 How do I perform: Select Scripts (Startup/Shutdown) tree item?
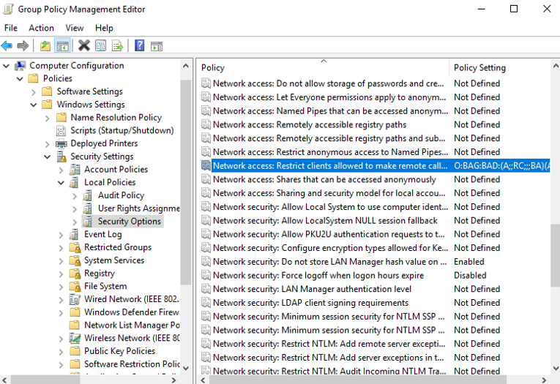[x=122, y=130]
